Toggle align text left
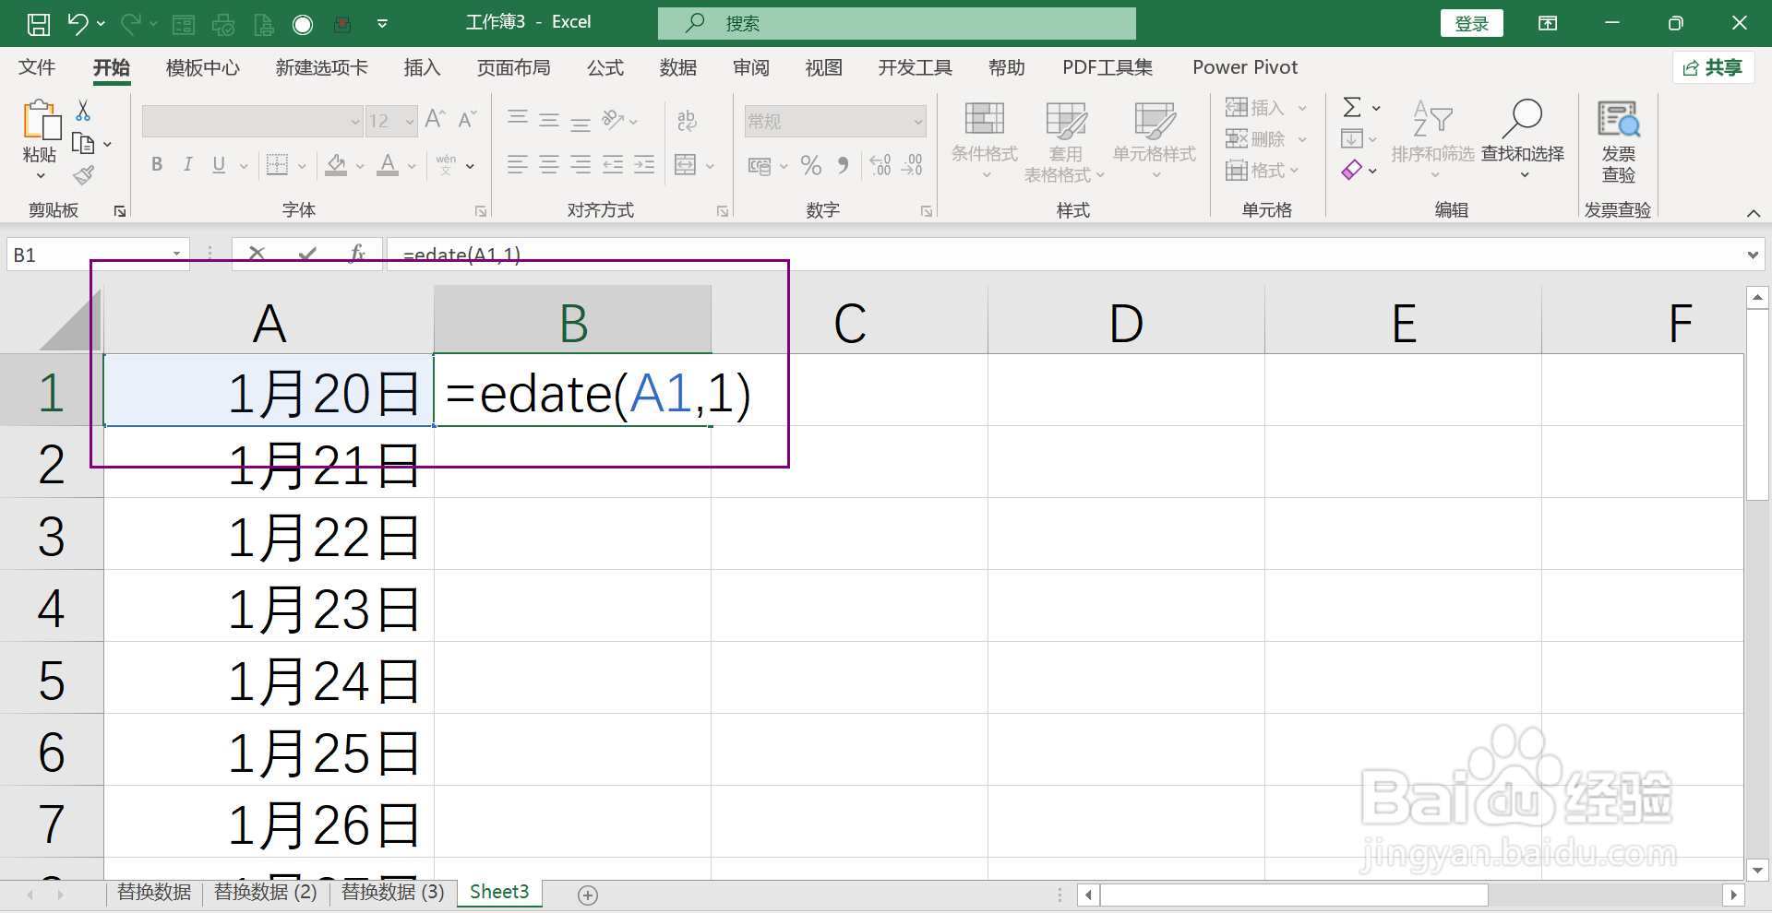1772x913 pixels. [x=518, y=165]
